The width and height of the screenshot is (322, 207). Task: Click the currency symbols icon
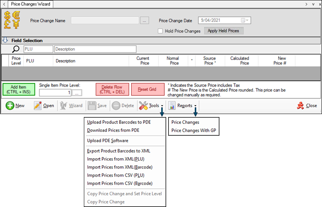pos(12,20)
